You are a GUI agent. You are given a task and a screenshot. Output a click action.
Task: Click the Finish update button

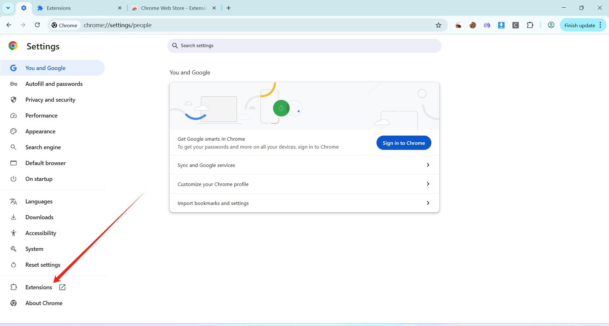(579, 25)
